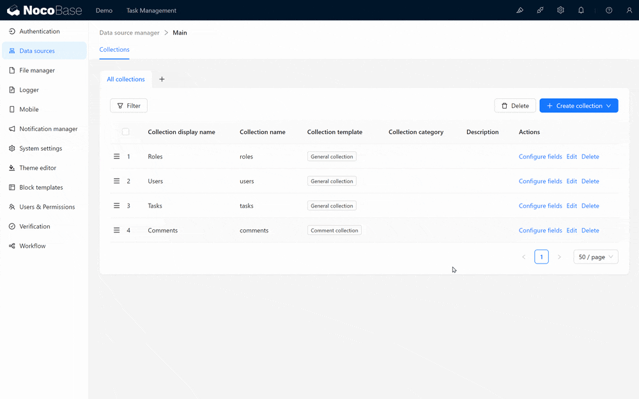Click drag handle icon for Users row
Screen dimensions: 639x399
pyautogui.click(x=116, y=181)
